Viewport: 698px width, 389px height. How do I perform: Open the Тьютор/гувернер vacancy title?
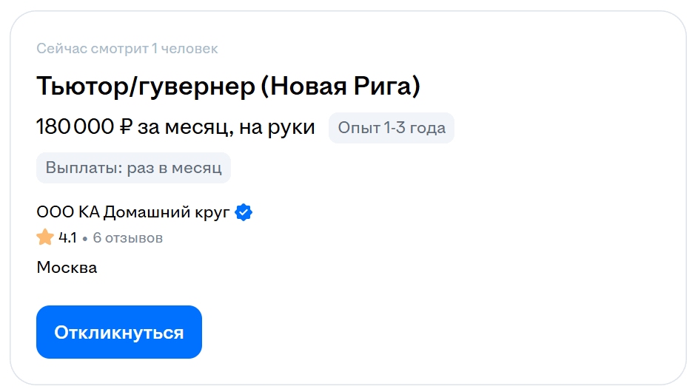click(229, 86)
